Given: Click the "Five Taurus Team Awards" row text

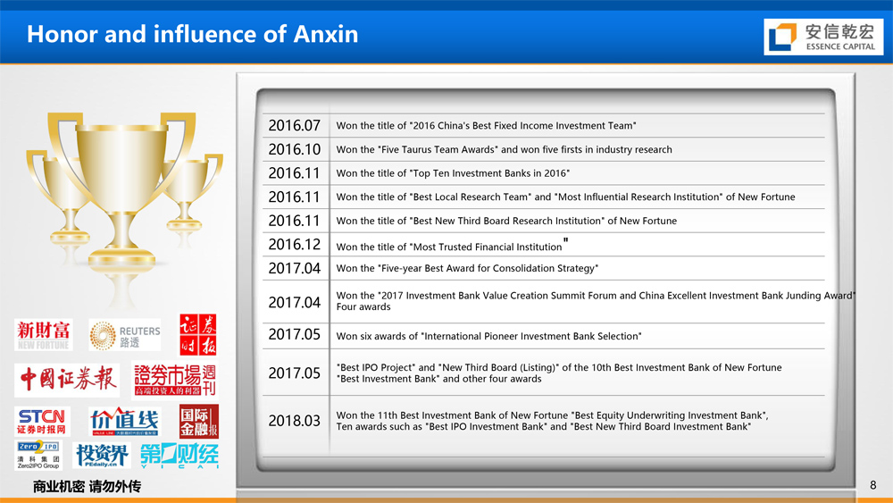Looking at the screenshot, I should 504,150.
